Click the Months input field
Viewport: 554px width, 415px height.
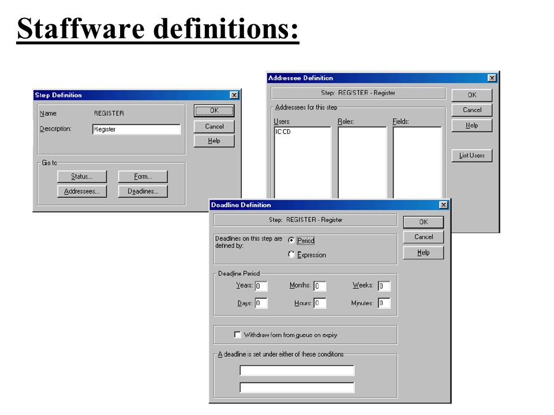pos(320,286)
